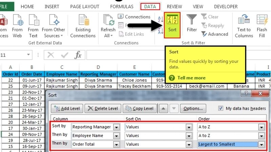Screen dimensions: 271x152
Task: Click Sort dialog help question mark
Action: 246,94
